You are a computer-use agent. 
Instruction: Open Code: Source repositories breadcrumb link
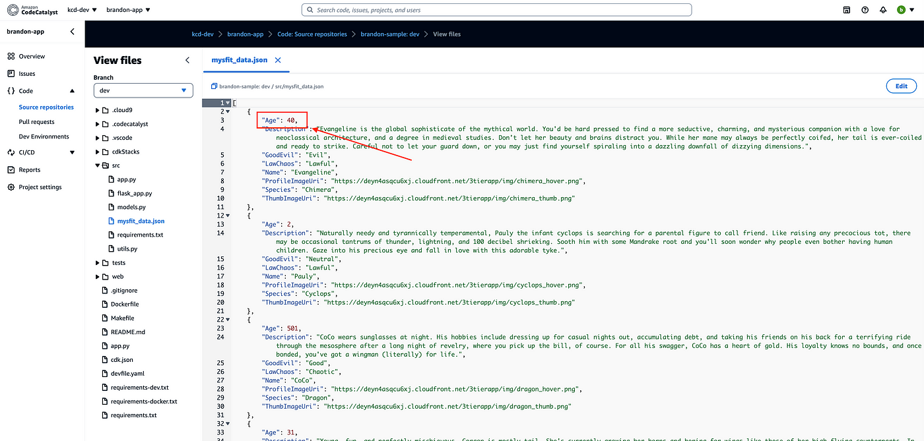point(312,34)
